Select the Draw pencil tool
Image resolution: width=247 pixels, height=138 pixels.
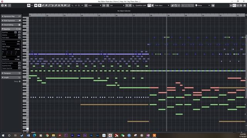tap(43, 5)
